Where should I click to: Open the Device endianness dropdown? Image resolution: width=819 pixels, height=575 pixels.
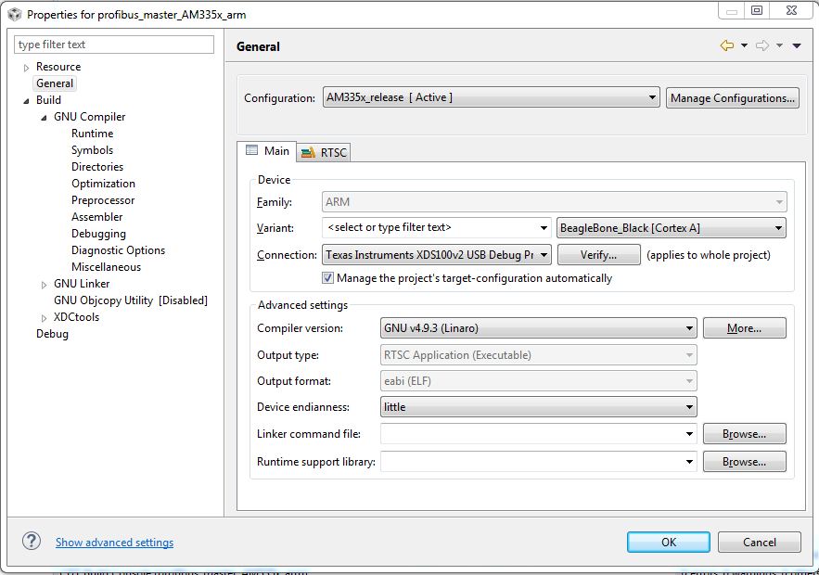(539, 406)
